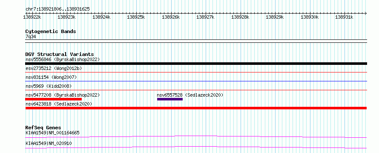Open variant esv2735212 (Wong2012b) label
The image size is (379, 153).
point(54,68)
